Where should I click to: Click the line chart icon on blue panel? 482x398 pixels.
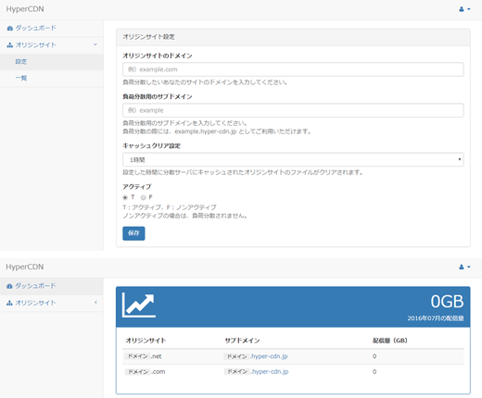click(139, 305)
